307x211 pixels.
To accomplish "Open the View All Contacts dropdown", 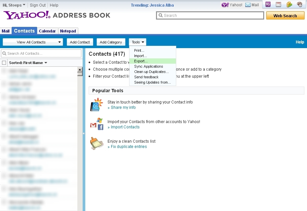I will [33, 42].
